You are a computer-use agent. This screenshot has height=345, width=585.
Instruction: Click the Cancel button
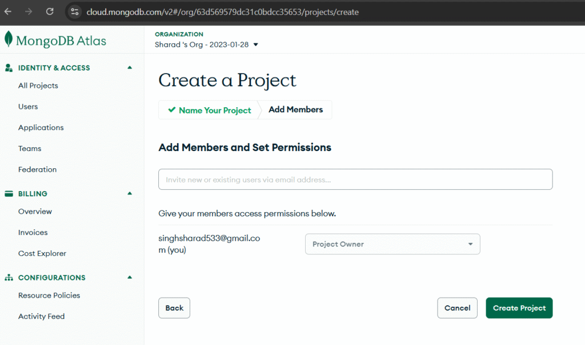point(457,307)
